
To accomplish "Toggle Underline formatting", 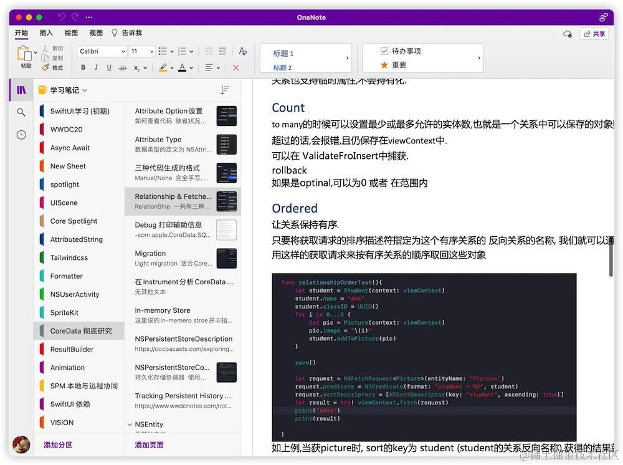I will (109, 67).
